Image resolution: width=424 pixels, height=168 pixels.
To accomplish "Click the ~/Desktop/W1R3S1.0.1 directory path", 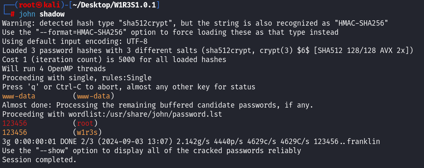I will [110, 5].
